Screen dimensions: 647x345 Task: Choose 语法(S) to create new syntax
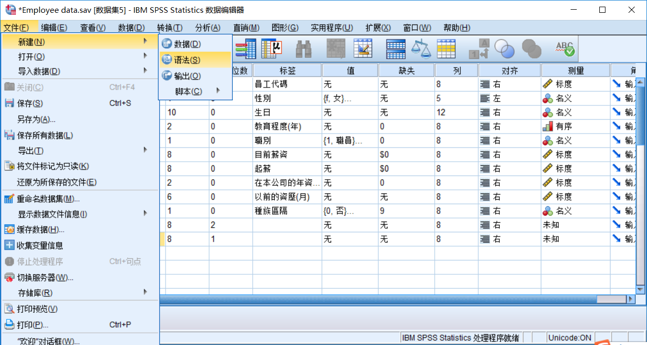tap(195, 60)
